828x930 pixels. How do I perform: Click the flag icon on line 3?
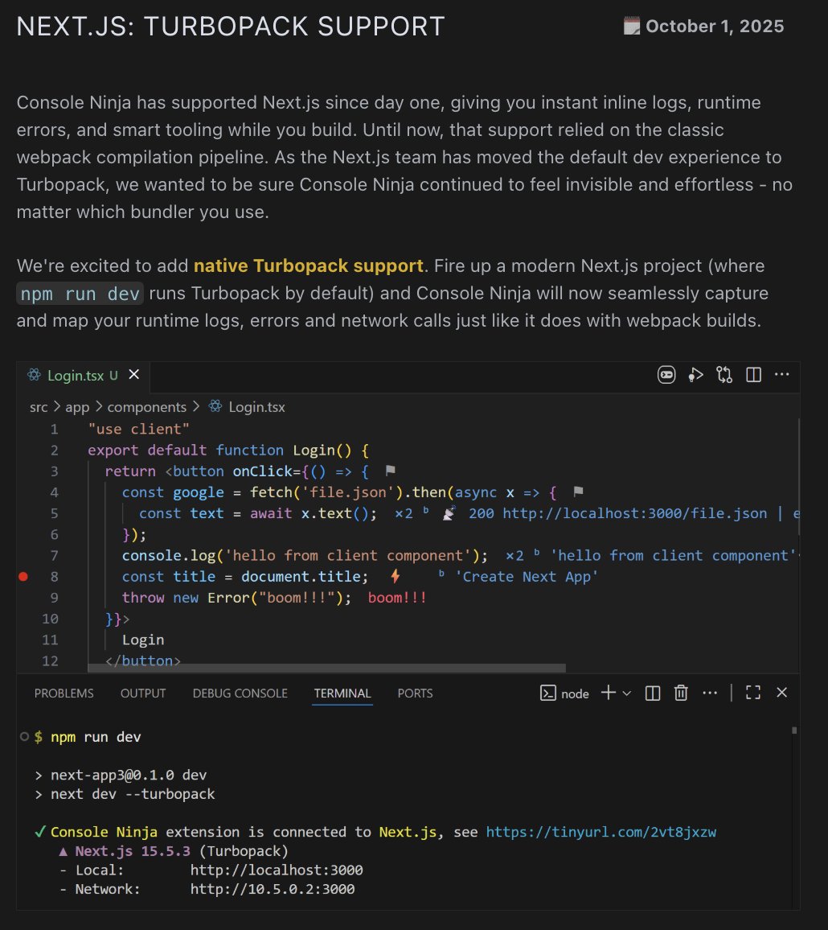[390, 471]
